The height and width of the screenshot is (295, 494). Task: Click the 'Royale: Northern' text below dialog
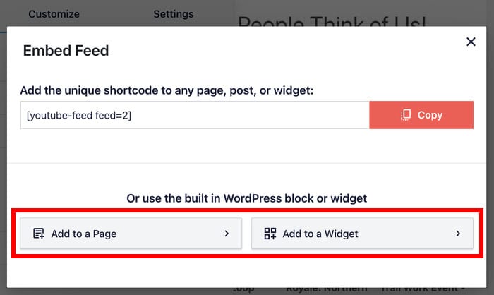point(332,289)
